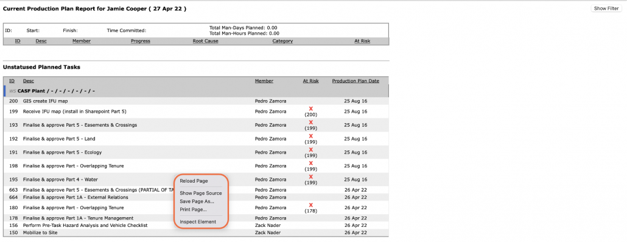Sort unstatused tasks by ID header
The height and width of the screenshot is (242, 627).
click(12, 81)
